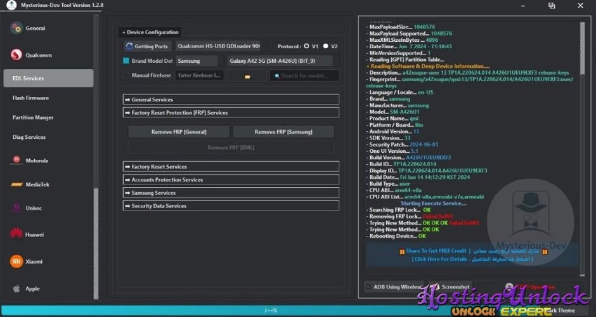Open the Diag Services tab
This screenshot has height=317, width=596.
(x=29, y=137)
